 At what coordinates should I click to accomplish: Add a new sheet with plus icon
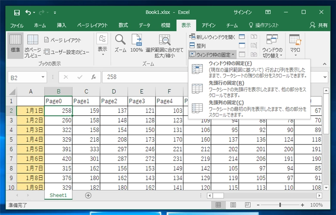click(88, 195)
